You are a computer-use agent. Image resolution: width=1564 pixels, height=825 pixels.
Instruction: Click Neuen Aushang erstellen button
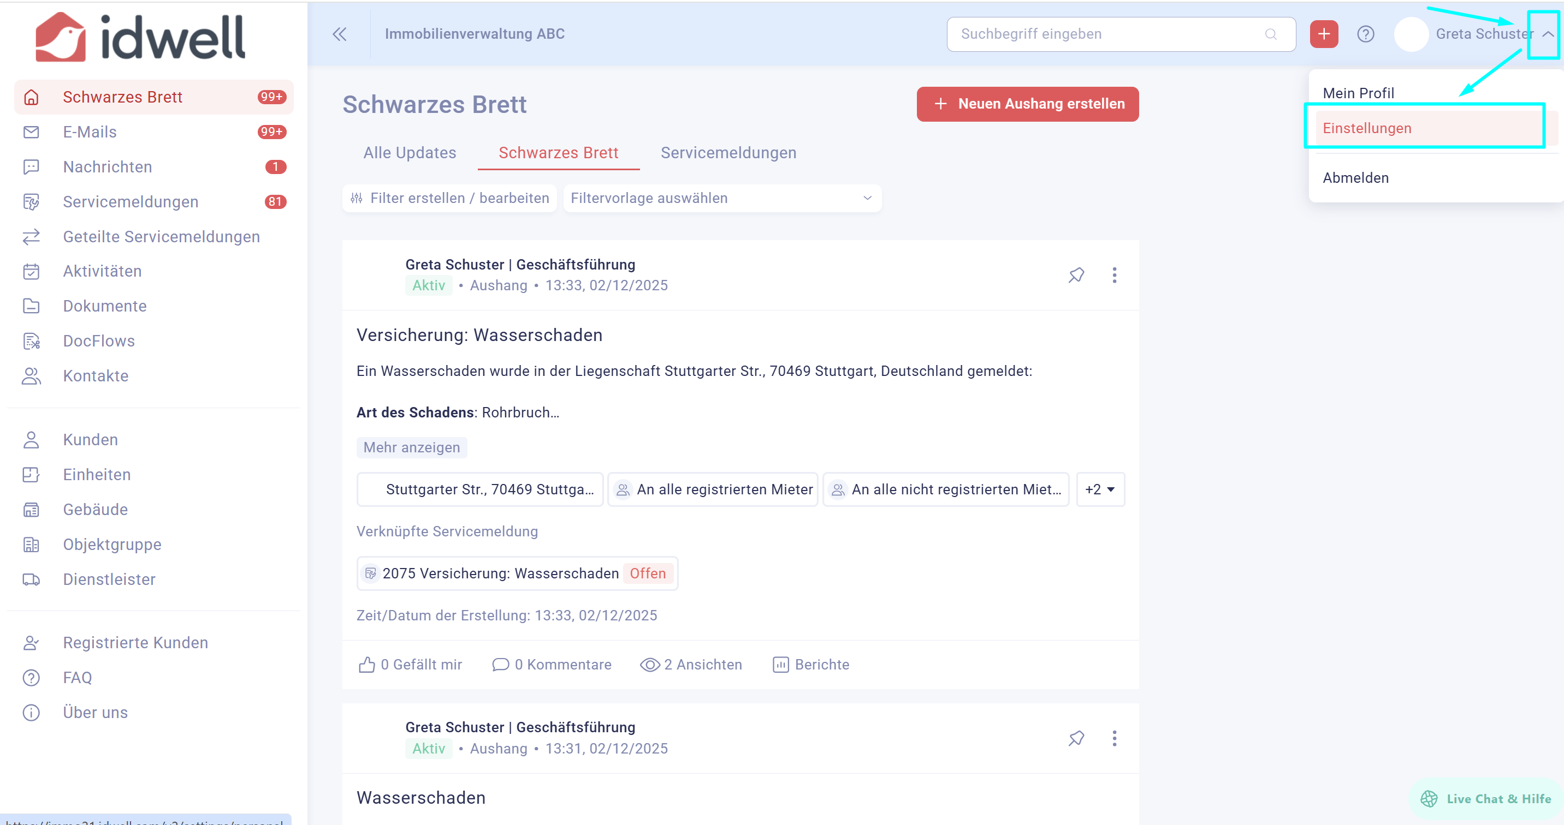[1027, 104]
